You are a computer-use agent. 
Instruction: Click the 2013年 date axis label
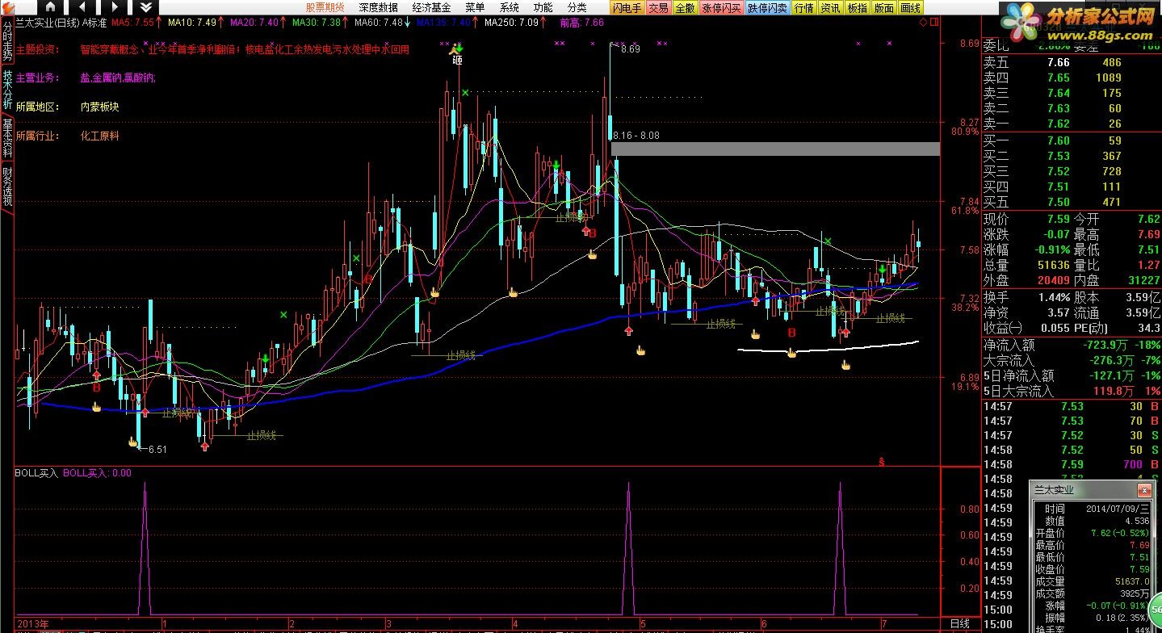(x=32, y=624)
